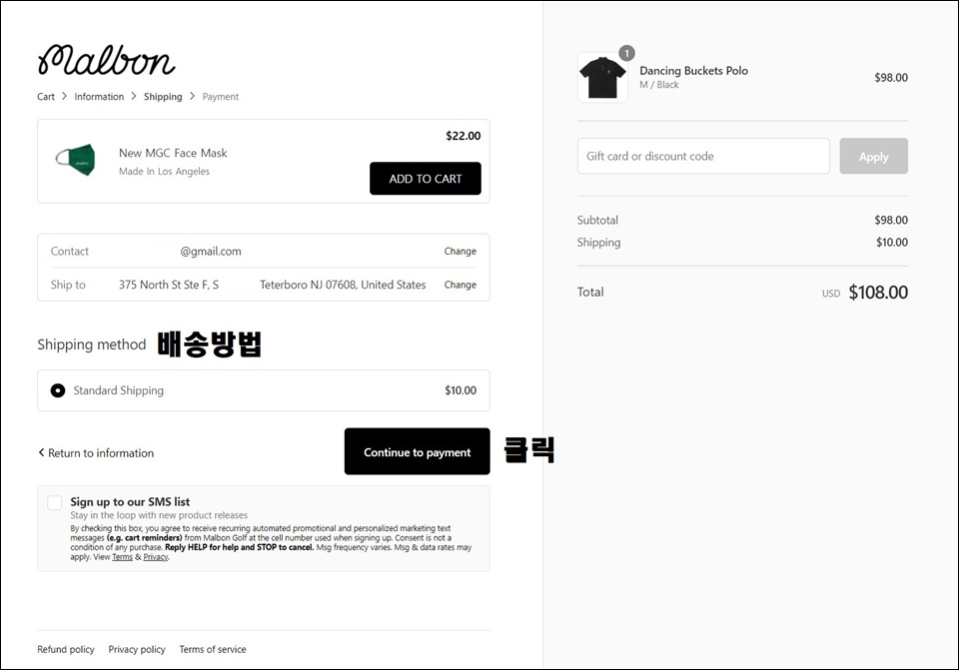Apply the discount code

(873, 157)
